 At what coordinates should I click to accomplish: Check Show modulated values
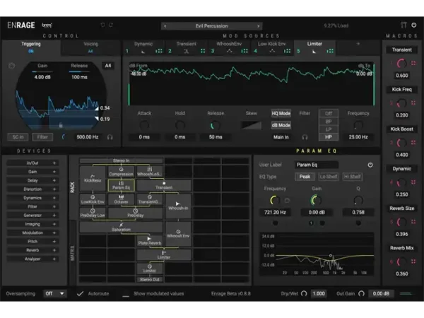coord(126,294)
